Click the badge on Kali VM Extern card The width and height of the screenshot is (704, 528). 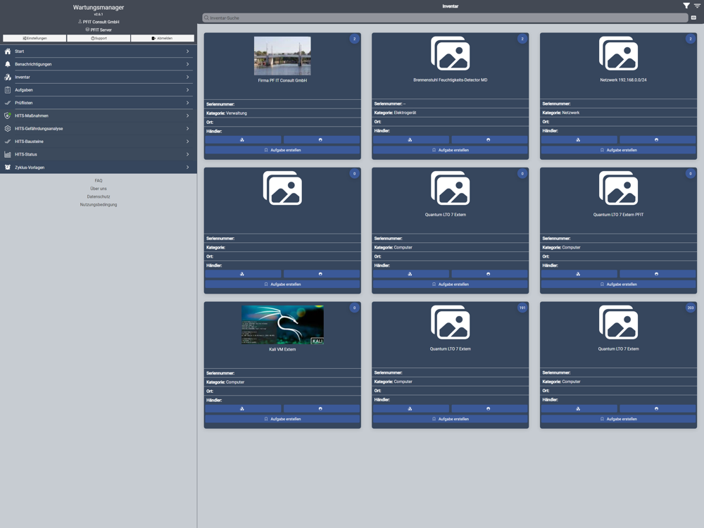354,308
